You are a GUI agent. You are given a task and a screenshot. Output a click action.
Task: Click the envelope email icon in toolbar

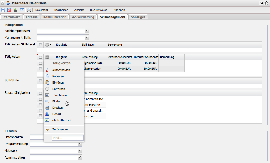point(22,10)
